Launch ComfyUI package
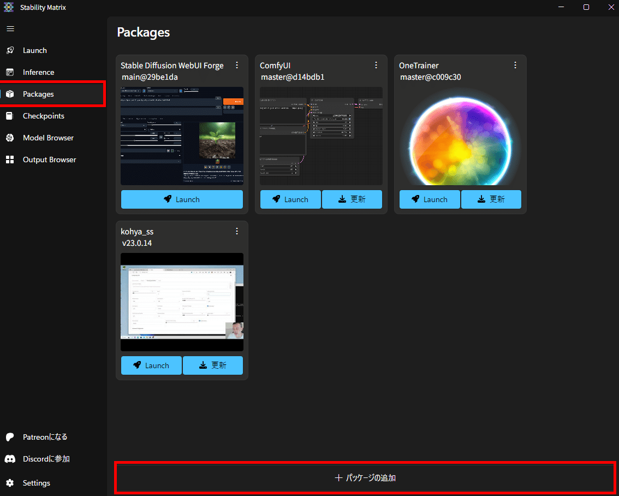 click(x=290, y=199)
